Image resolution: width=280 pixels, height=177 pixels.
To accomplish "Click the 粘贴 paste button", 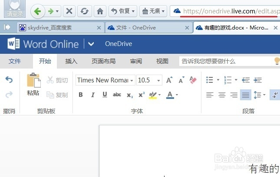I will 33,84.
